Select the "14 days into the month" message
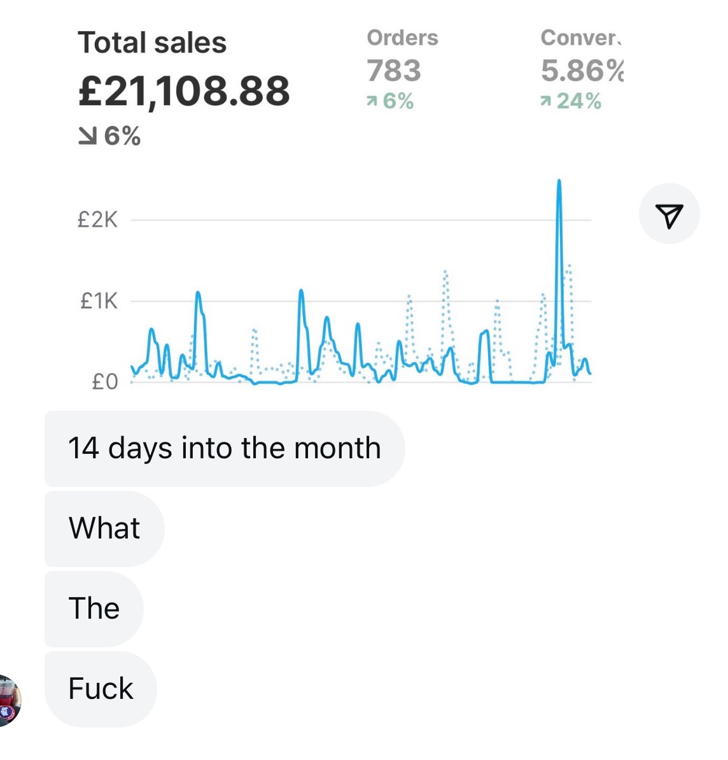The width and height of the screenshot is (728, 760). point(225,448)
